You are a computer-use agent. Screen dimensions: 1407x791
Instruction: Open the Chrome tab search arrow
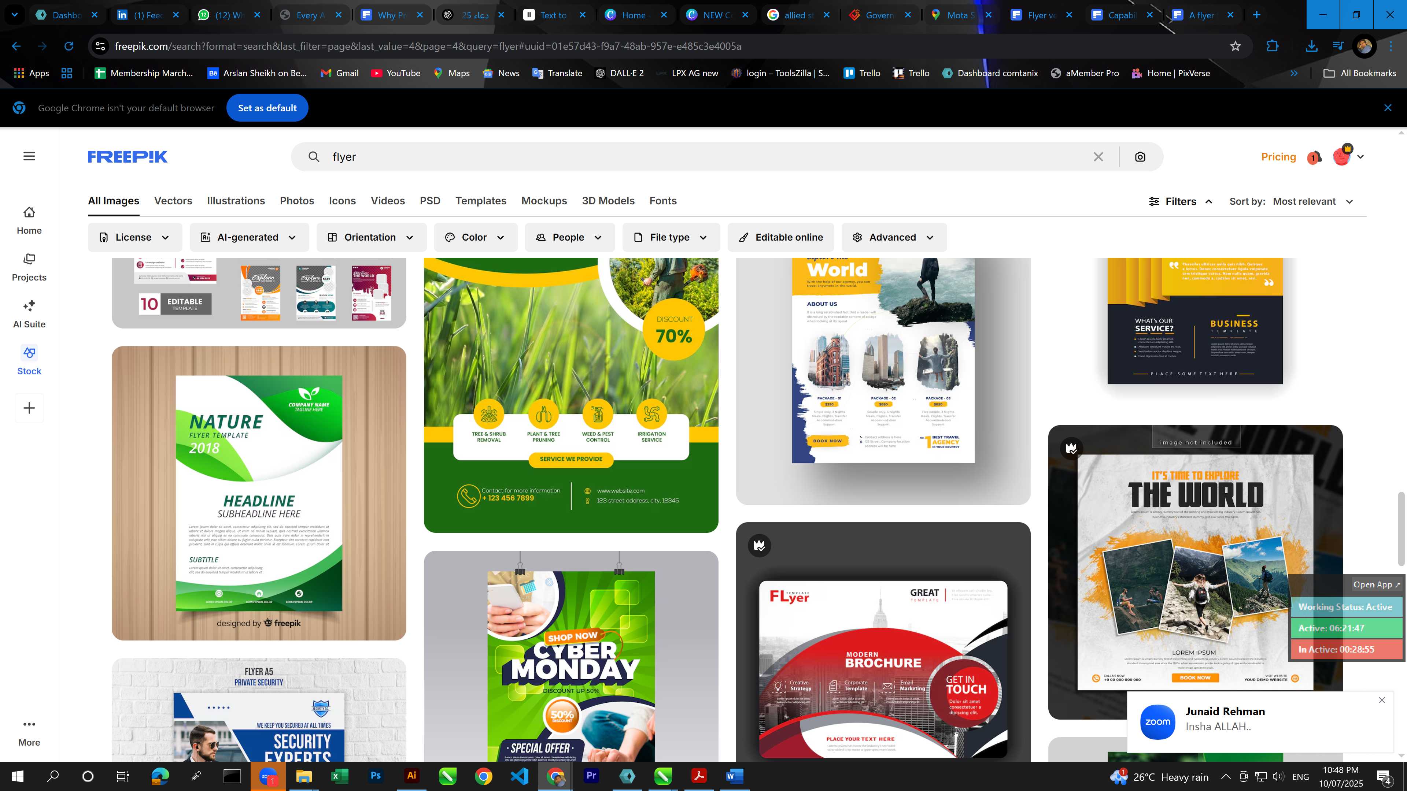pos(15,15)
